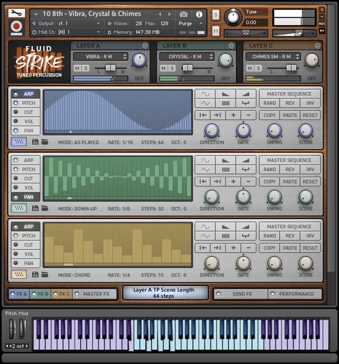Screen dimensions: 339x364
Task: Load Layer C sequence with folder icon
Action: tap(45, 275)
